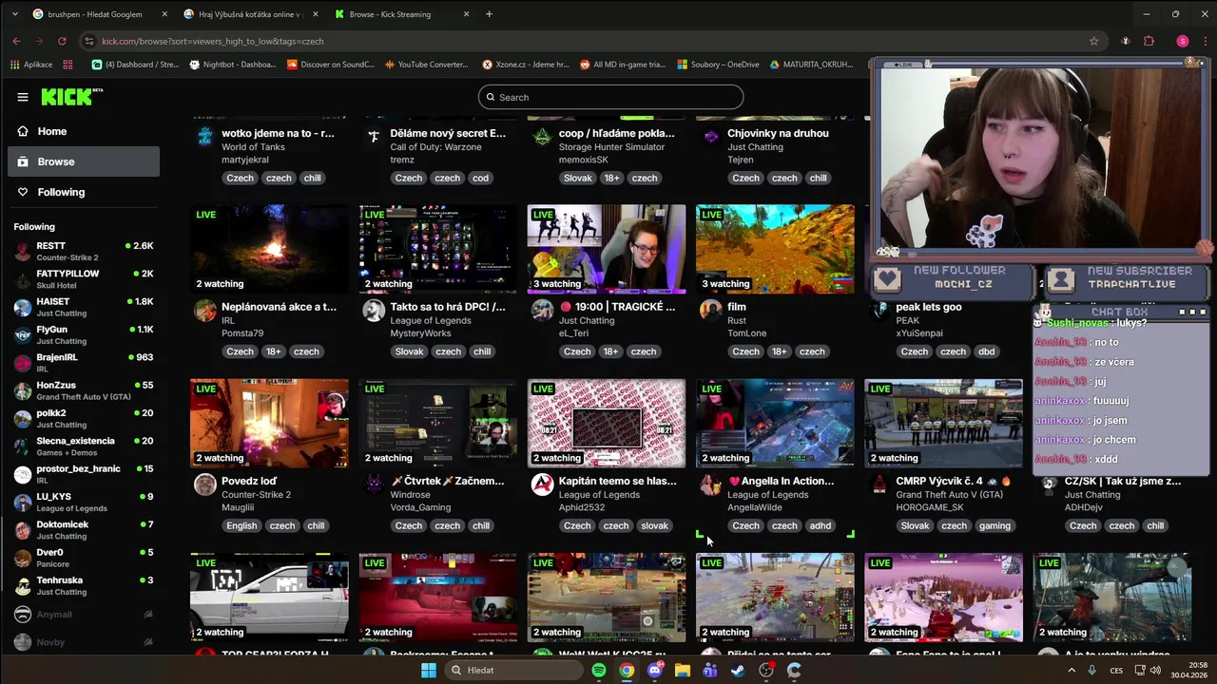This screenshot has height=684, width=1217.
Task: Click the gaming tag on HOROGAME_SK card
Action: (x=995, y=525)
